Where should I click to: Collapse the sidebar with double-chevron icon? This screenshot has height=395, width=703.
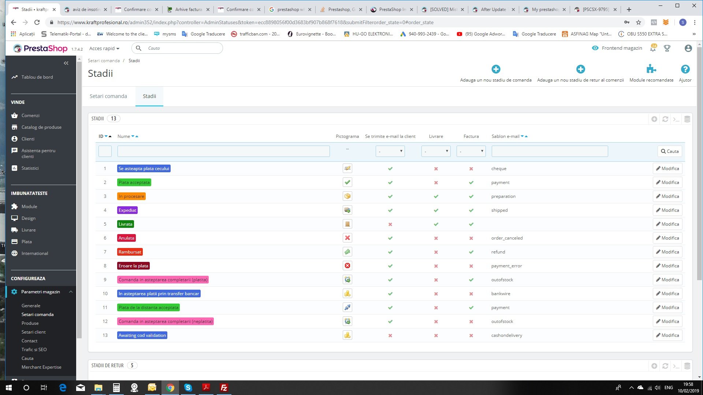pyautogui.click(x=66, y=63)
